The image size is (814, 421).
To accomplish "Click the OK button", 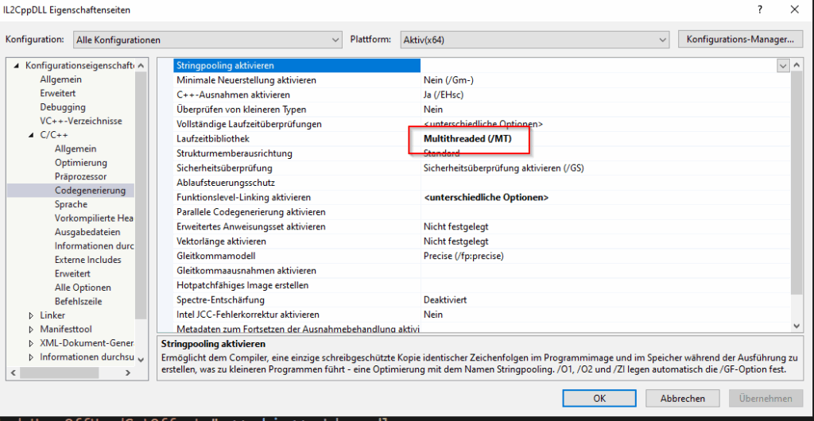I will click(x=599, y=398).
